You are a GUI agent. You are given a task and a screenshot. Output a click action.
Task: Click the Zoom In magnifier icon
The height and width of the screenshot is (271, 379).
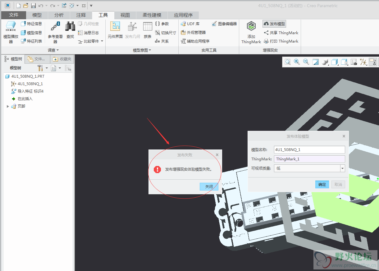pyautogui.click(x=297, y=62)
